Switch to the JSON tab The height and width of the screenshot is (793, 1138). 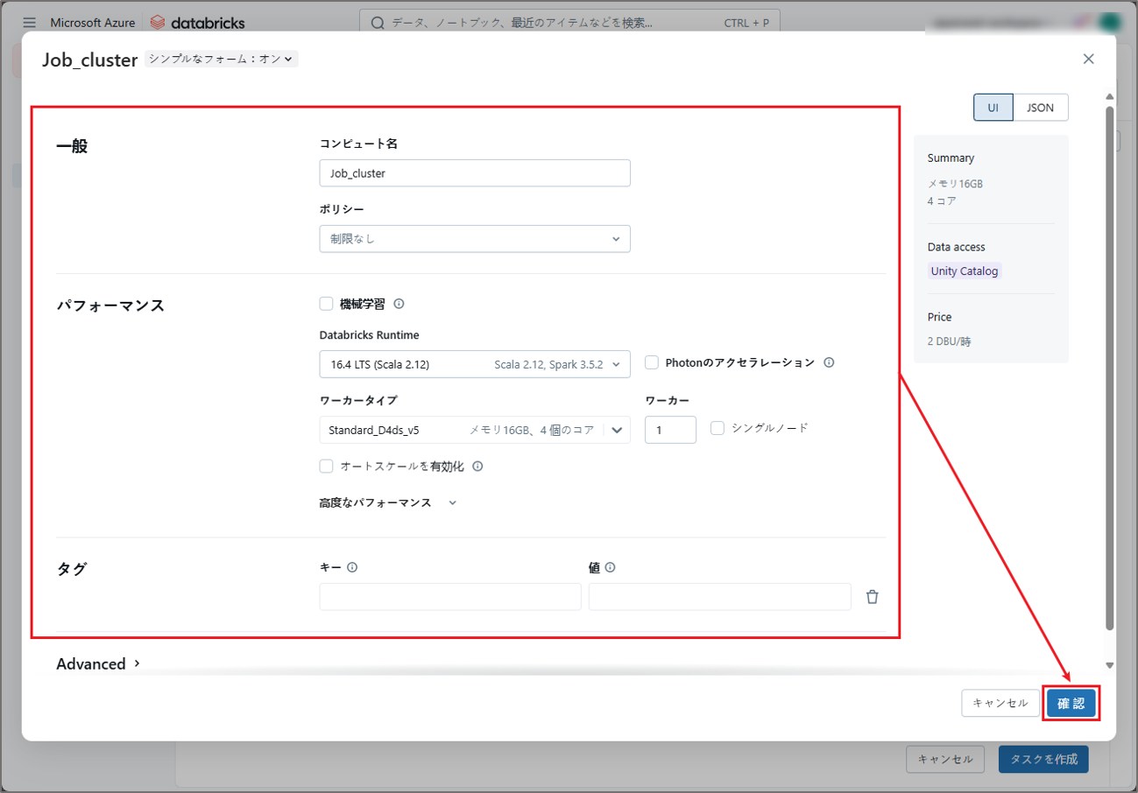pos(1040,108)
